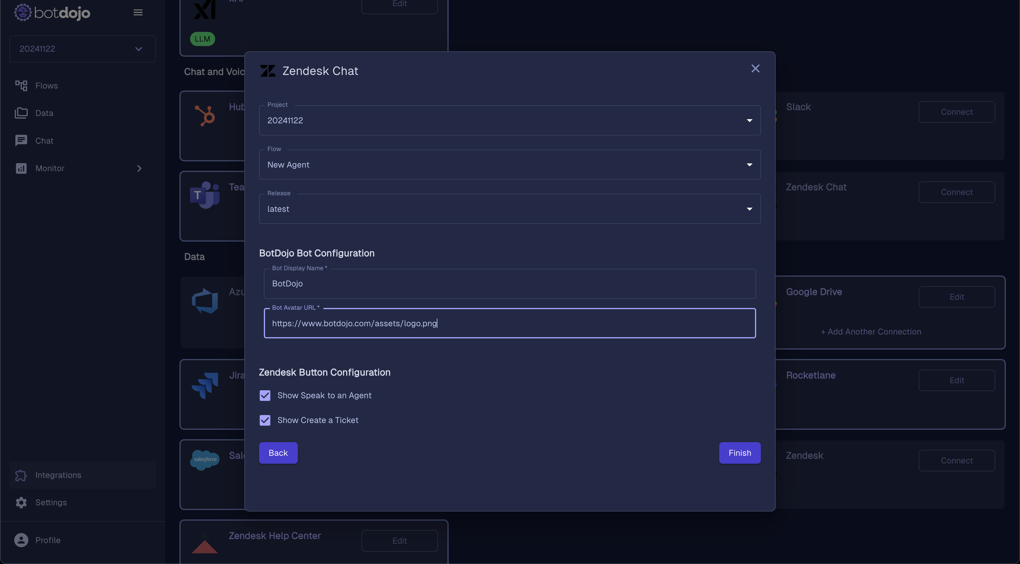1020x564 pixels.
Task: Click the Flow dropdown arrow
Action: 749,165
